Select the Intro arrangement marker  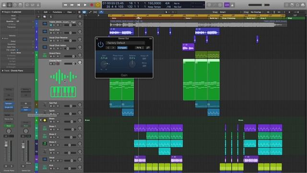click(x=114, y=18)
